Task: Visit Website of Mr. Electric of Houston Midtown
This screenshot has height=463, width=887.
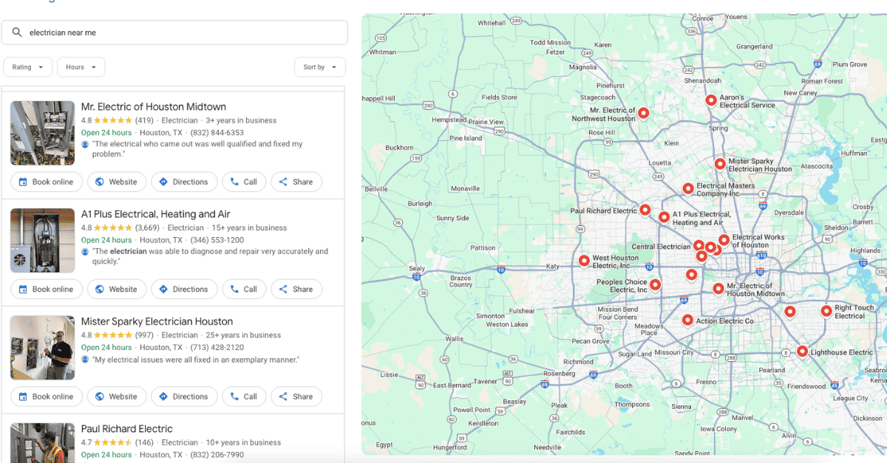Action: [x=116, y=182]
